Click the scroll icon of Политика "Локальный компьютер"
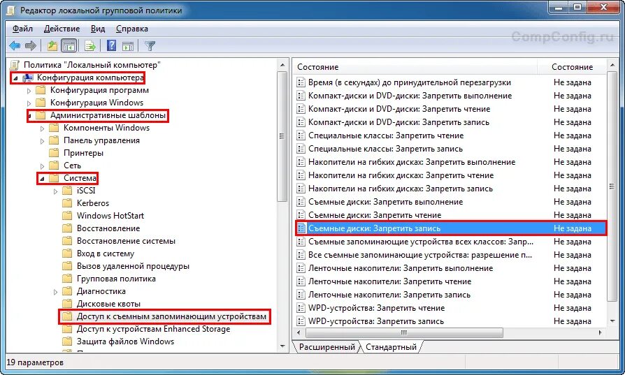 [x=15, y=65]
